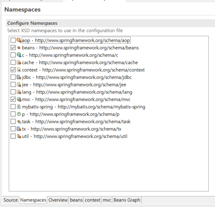Enable the lang namespace checkbox
This screenshot has width=215, height=207.
(13, 92)
